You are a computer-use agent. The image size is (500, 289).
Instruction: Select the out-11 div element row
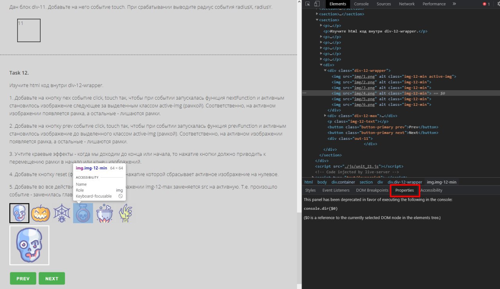click(350, 138)
